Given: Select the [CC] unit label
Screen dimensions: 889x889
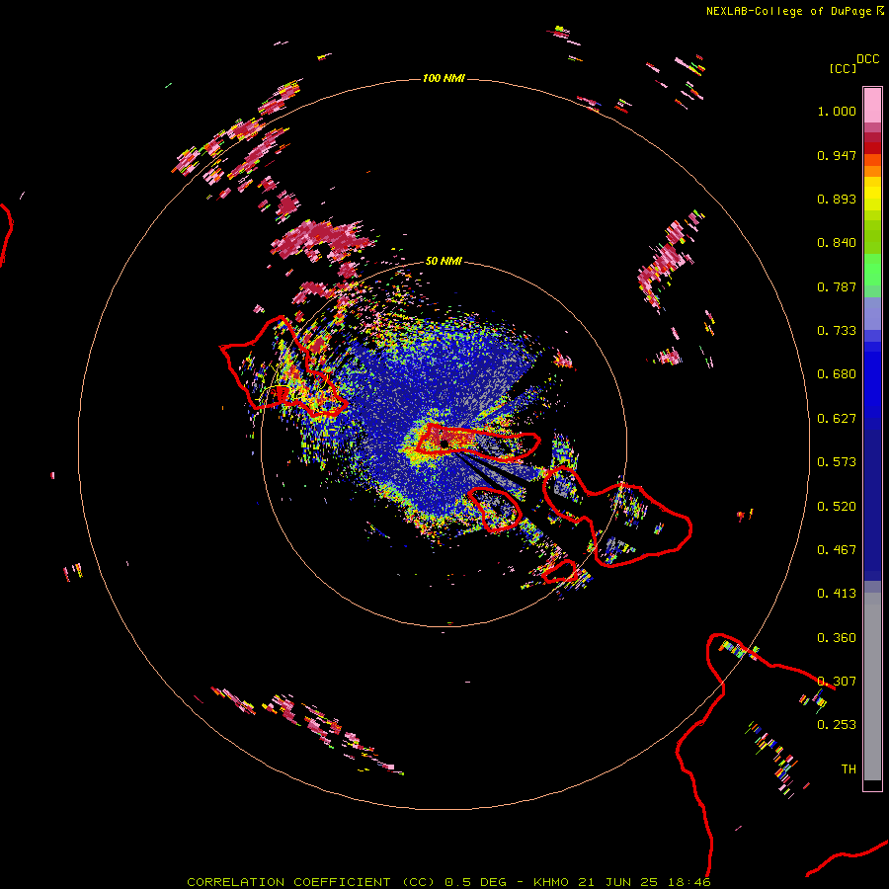Looking at the screenshot, I should tap(843, 68).
